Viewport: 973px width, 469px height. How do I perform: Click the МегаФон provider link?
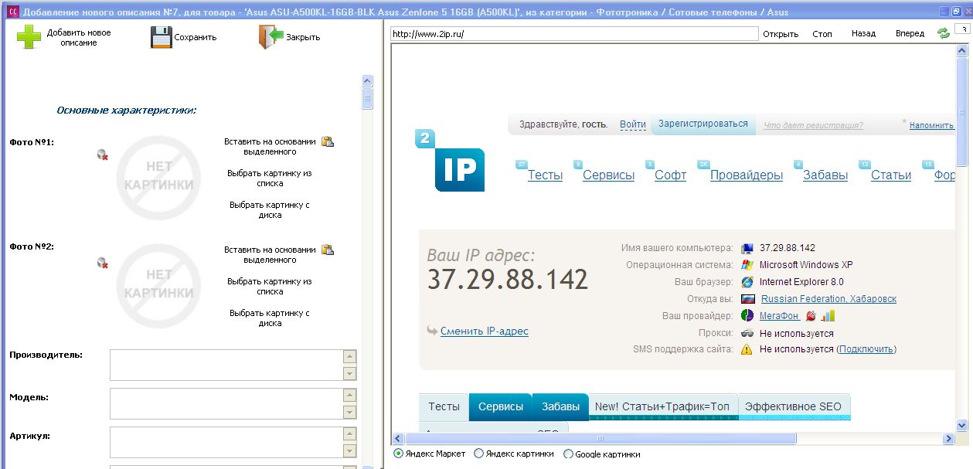[x=780, y=316]
